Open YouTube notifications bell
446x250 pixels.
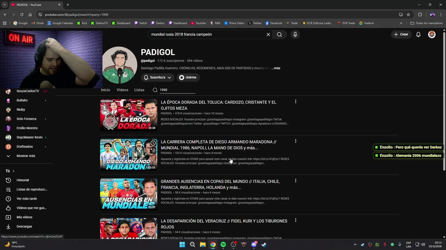(418, 34)
